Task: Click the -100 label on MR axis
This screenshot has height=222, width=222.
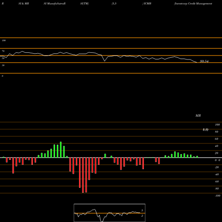Action: [217, 196]
